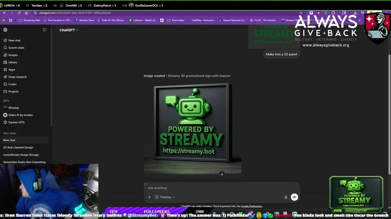The image size is (391, 219).
Task: Click 'Image created' status text
Action: pos(154,76)
